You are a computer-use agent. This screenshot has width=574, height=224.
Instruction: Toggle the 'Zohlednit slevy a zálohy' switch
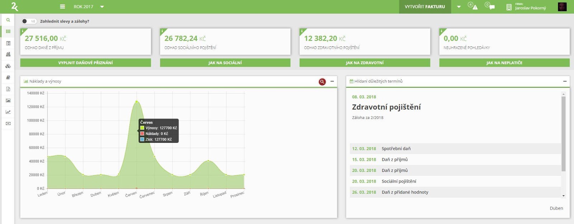click(29, 21)
